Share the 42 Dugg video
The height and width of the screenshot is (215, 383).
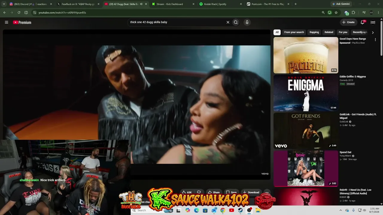(x=214, y=193)
